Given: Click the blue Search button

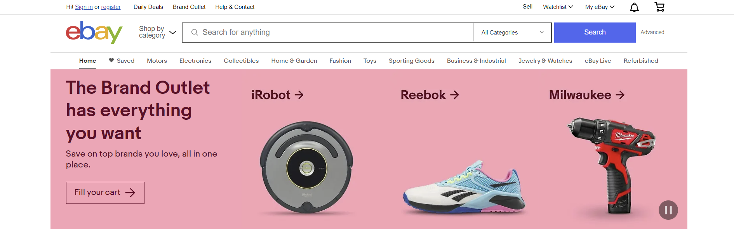Looking at the screenshot, I should [x=595, y=33].
